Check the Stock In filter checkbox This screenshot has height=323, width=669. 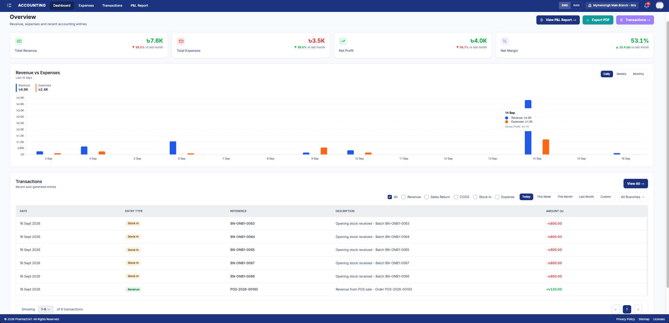coord(475,197)
